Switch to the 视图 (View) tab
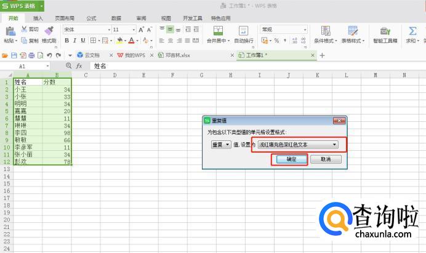 (166, 18)
